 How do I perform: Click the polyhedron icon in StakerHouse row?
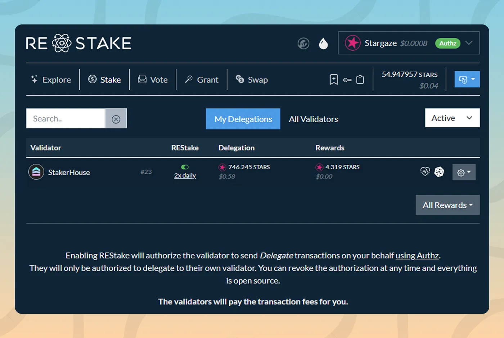(x=439, y=172)
